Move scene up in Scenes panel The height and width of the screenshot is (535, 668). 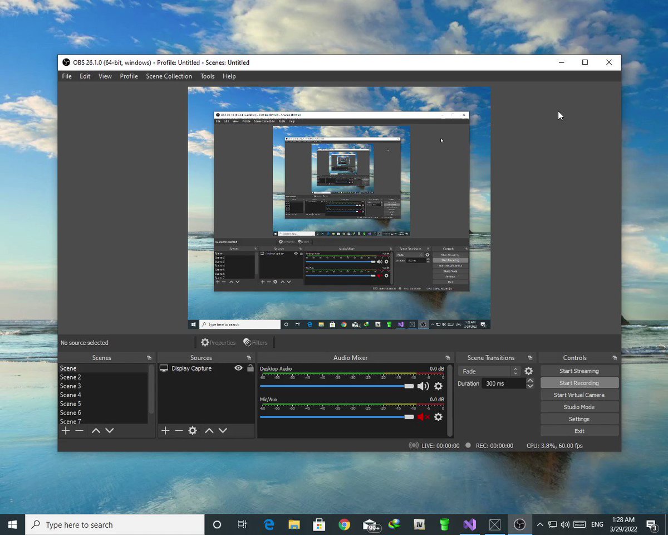pyautogui.click(x=96, y=431)
